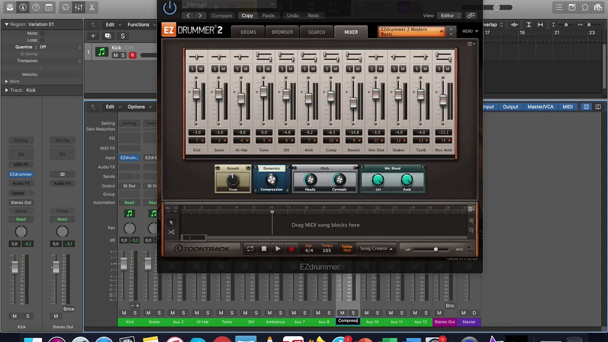Select the scissors tool in EZdrummer song track

pyautogui.click(x=171, y=232)
